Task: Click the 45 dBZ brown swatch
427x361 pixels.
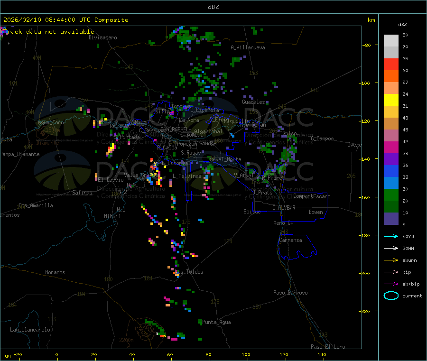Action: tap(391, 124)
